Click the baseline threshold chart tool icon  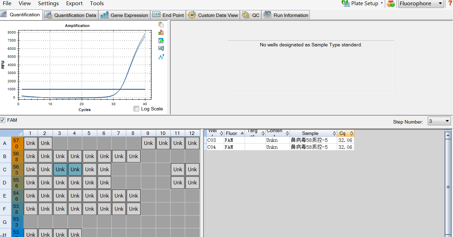161,48
